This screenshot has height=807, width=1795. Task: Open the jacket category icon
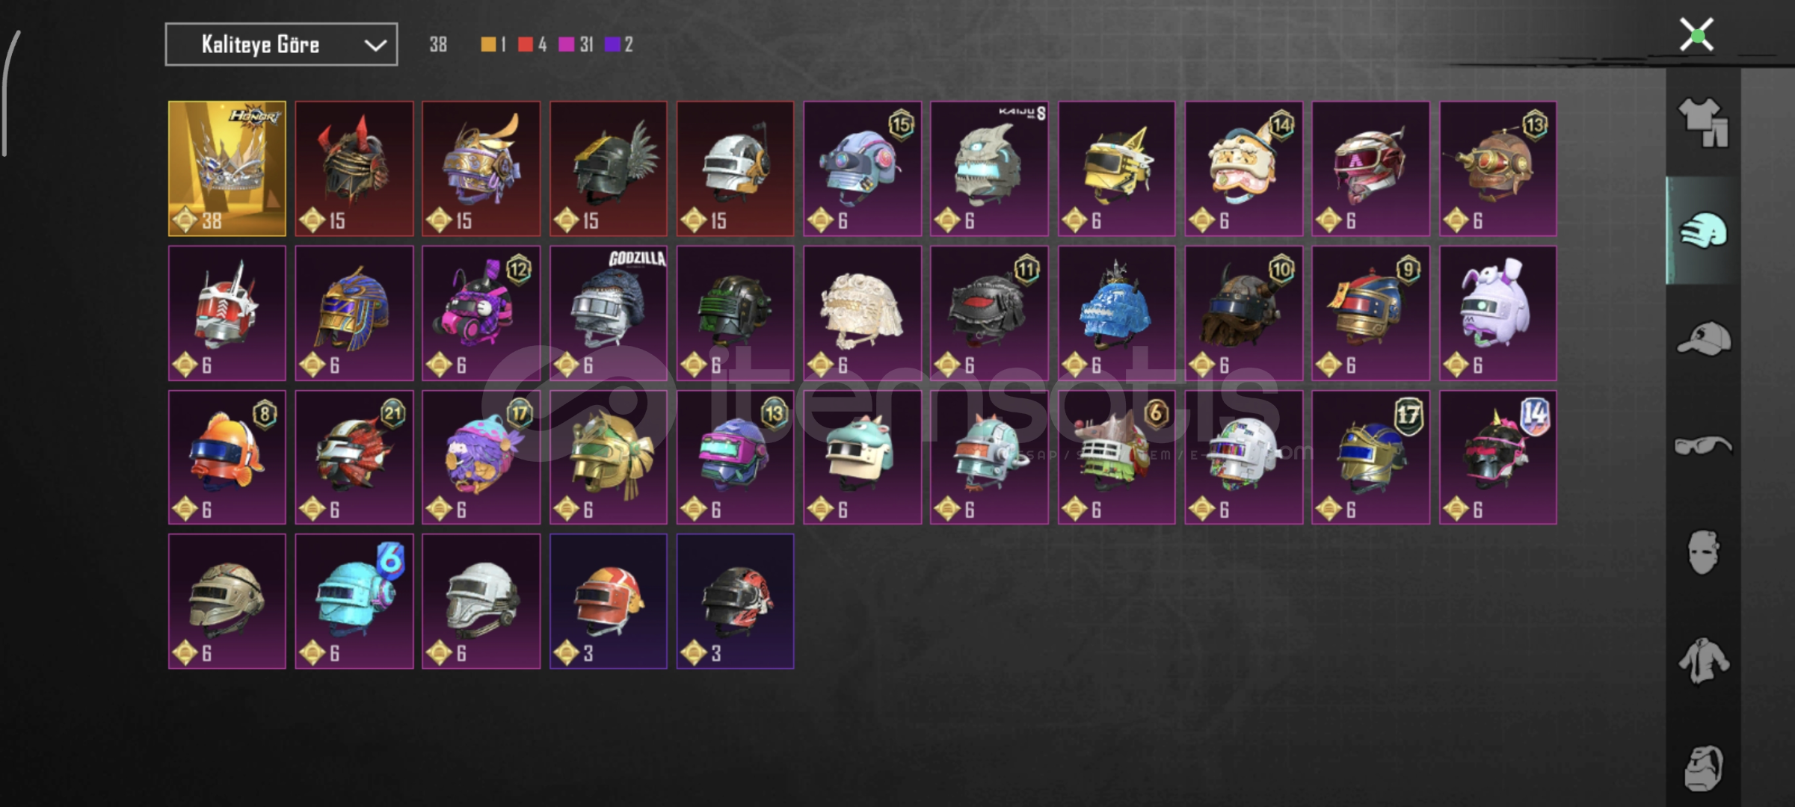(1704, 661)
